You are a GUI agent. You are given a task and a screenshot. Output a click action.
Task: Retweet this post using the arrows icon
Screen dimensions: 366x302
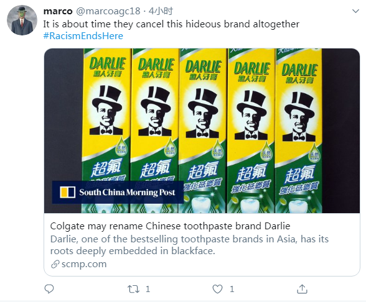tap(133, 289)
